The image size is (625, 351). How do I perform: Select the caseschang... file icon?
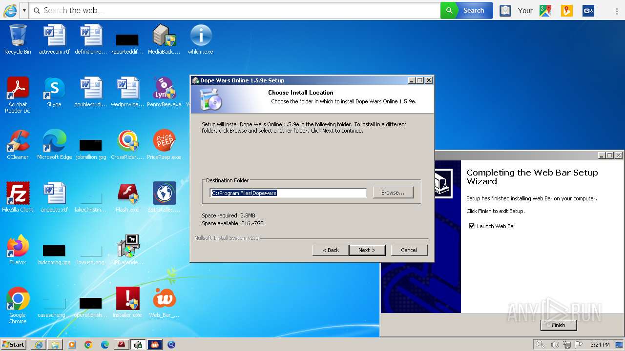pos(54,306)
